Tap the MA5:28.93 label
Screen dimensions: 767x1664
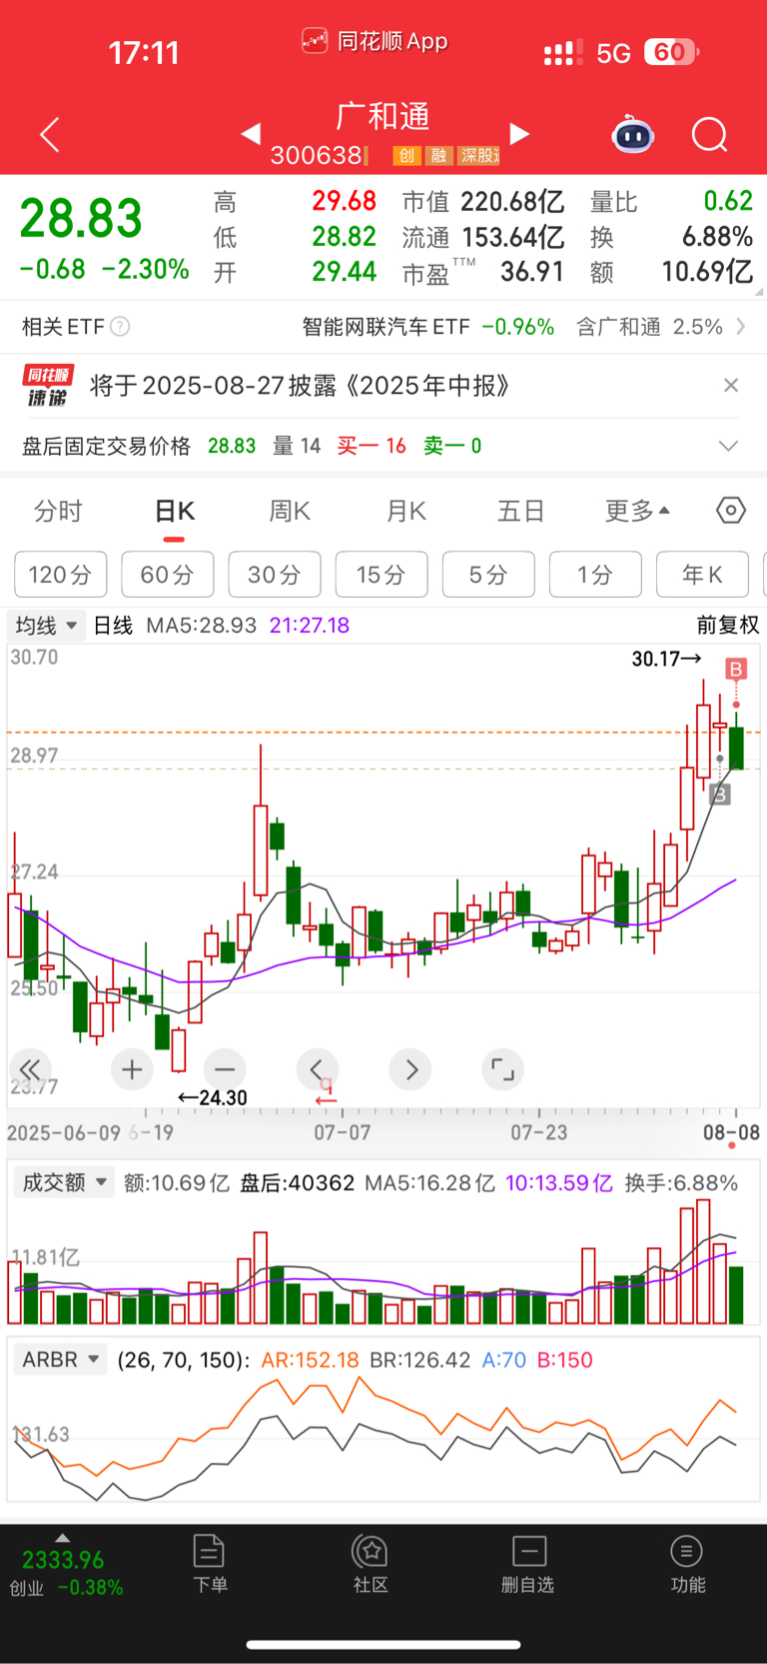(x=202, y=626)
